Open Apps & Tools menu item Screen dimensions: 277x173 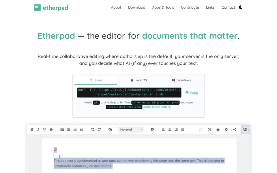(x=163, y=7)
